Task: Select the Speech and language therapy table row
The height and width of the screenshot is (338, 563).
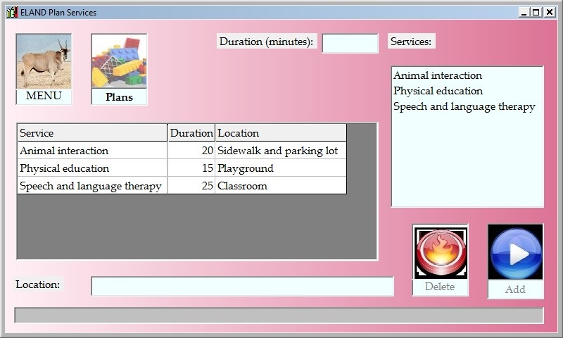Action: (92, 186)
